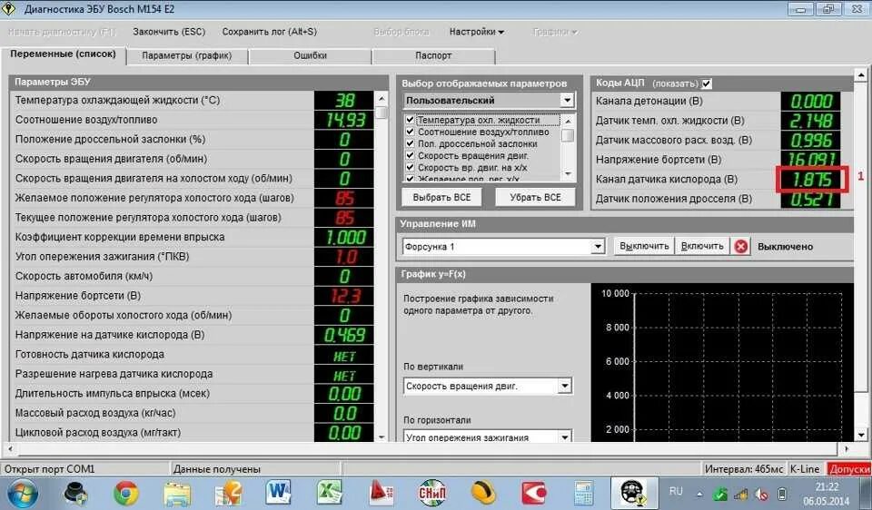Open the Windows Start menu orb
Image resolution: width=872 pixels, height=510 pixels.
click(22, 494)
